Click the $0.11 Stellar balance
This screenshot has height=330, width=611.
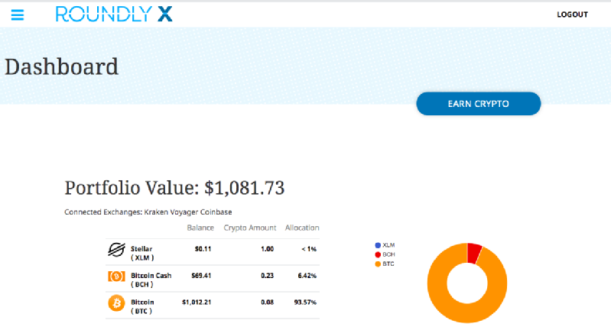point(203,249)
